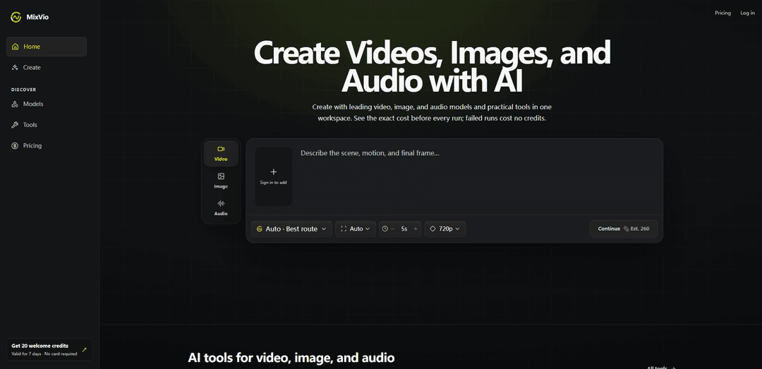Image resolution: width=762 pixels, height=369 pixels.
Task: Click the Get 20 welcome credits banner
Action: coord(49,349)
